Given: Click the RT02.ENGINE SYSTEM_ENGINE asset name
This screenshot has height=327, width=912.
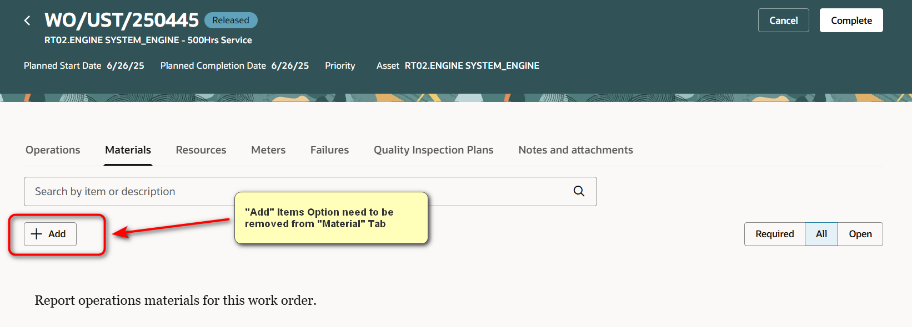Looking at the screenshot, I should pyautogui.click(x=472, y=65).
